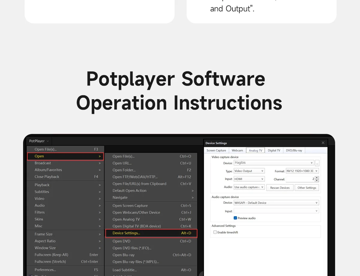Image resolution: width=360 pixels, height=276 pixels.
Task: Expand the Navigate submenu
Action: 151,198
